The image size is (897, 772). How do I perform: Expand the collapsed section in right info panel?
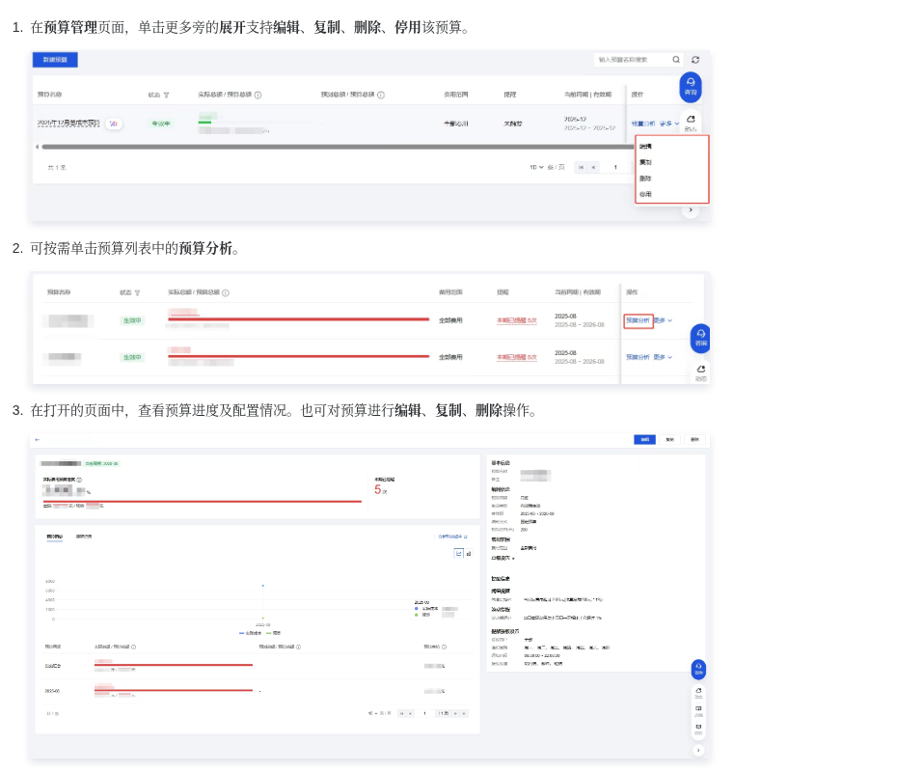503,558
